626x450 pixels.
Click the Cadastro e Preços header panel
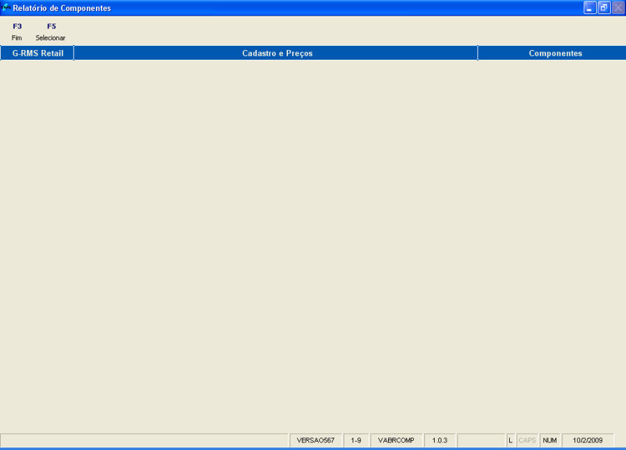pyautogui.click(x=276, y=53)
